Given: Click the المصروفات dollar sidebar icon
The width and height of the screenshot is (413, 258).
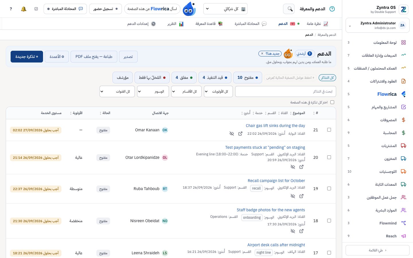Looking at the screenshot, I should [404, 120].
